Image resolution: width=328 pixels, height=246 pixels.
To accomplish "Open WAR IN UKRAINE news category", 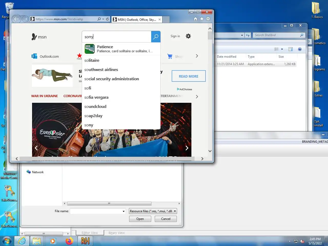I will click(x=45, y=96).
